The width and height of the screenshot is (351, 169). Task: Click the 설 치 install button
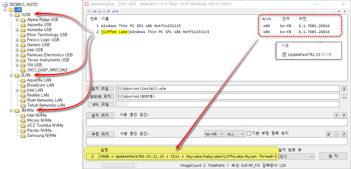click(333, 156)
